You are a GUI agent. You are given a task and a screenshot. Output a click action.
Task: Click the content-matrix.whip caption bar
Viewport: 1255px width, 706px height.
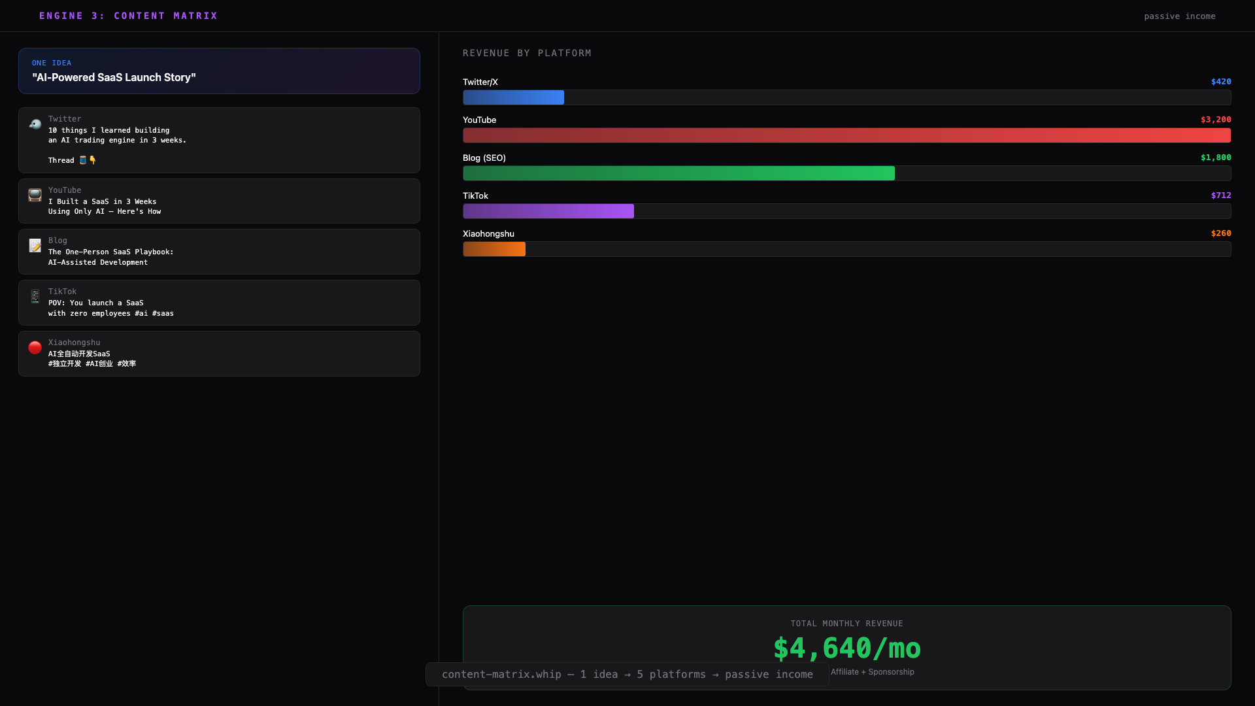[x=627, y=675]
